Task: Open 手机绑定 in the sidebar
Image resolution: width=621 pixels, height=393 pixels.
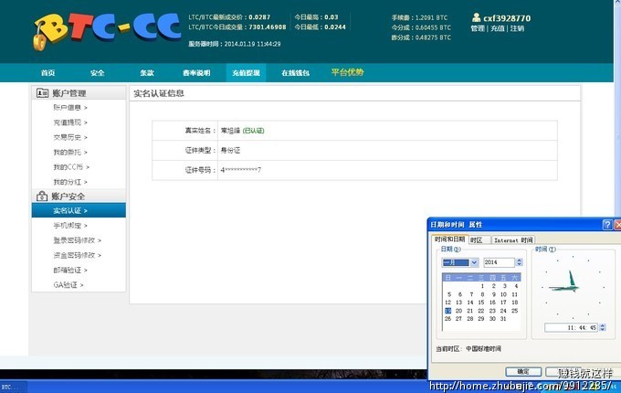Action: click(70, 226)
